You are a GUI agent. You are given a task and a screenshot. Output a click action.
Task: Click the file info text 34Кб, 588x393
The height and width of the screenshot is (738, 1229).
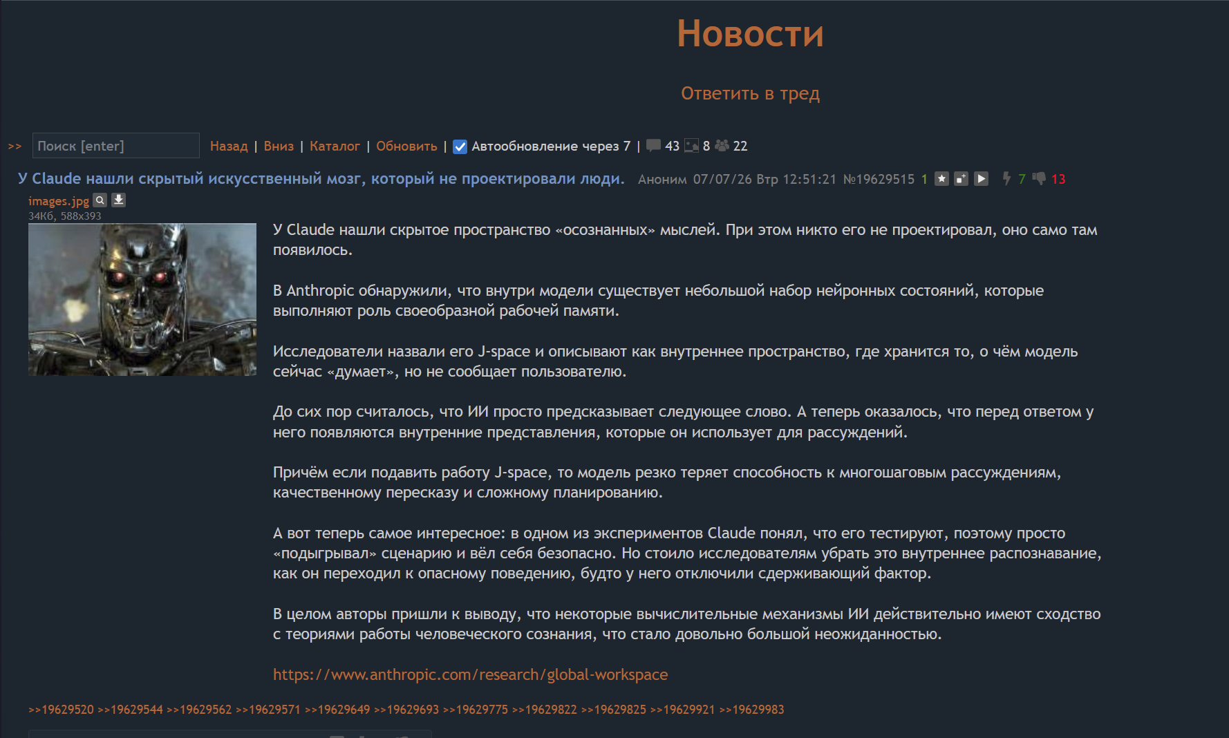click(65, 216)
